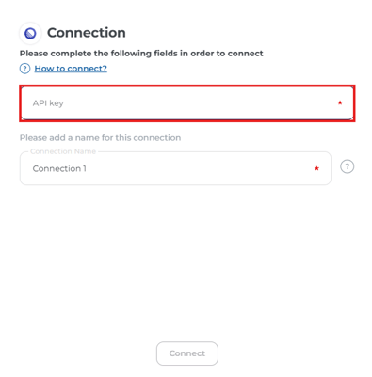Click the question mark icon beside How to connect
This screenshot has width=372, height=377.
point(24,69)
